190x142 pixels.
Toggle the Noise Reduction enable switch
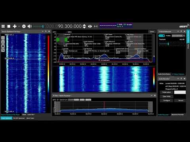(161, 35)
